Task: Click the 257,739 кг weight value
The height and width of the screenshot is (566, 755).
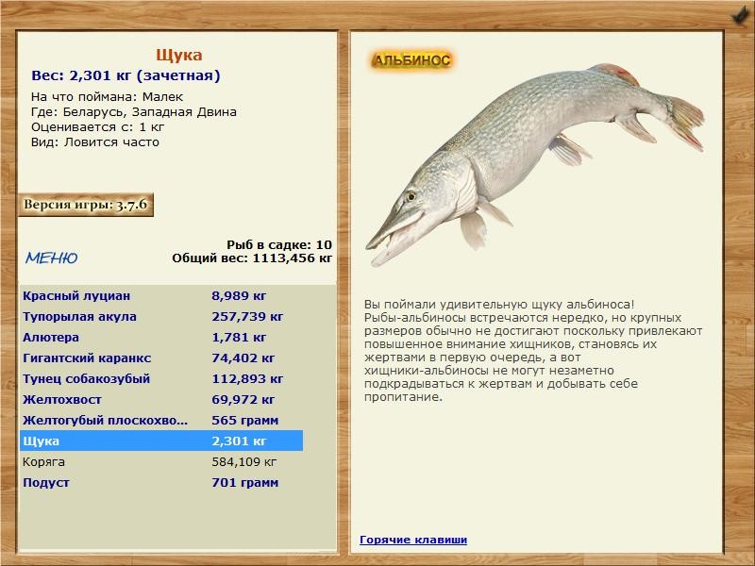Action: pos(247,316)
